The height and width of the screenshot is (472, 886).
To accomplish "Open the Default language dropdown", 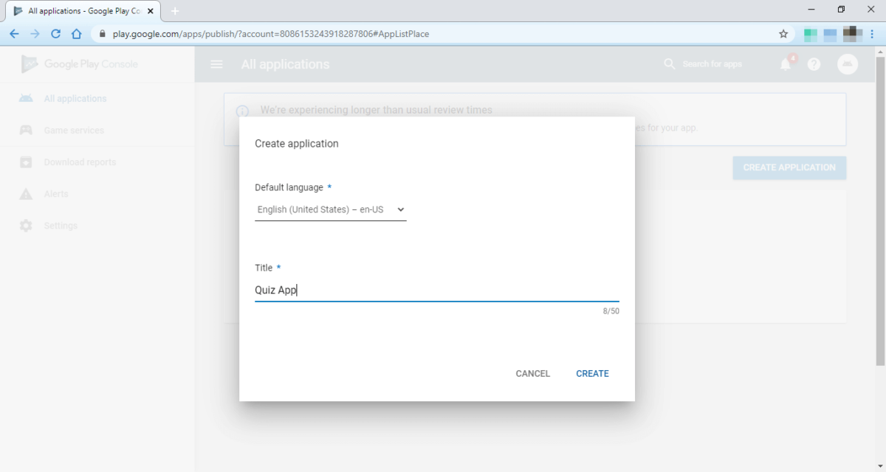I will click(330, 209).
